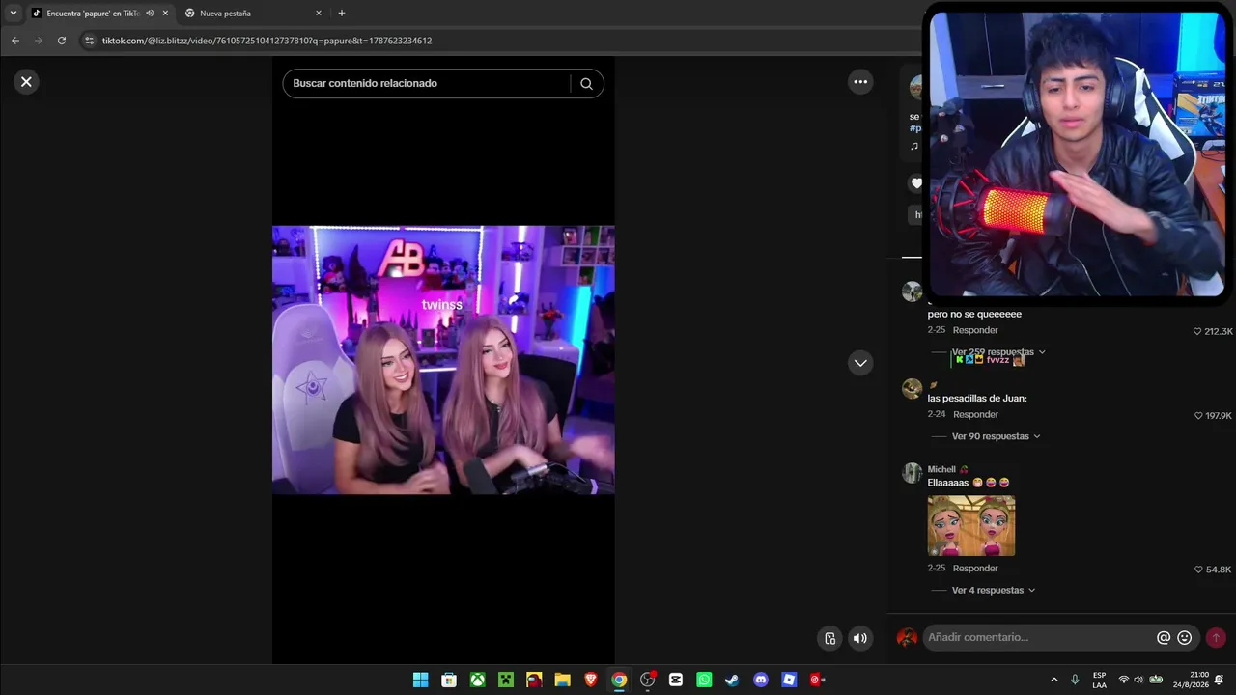
Task: Launch the Xbox app from taskbar
Action: [478, 680]
